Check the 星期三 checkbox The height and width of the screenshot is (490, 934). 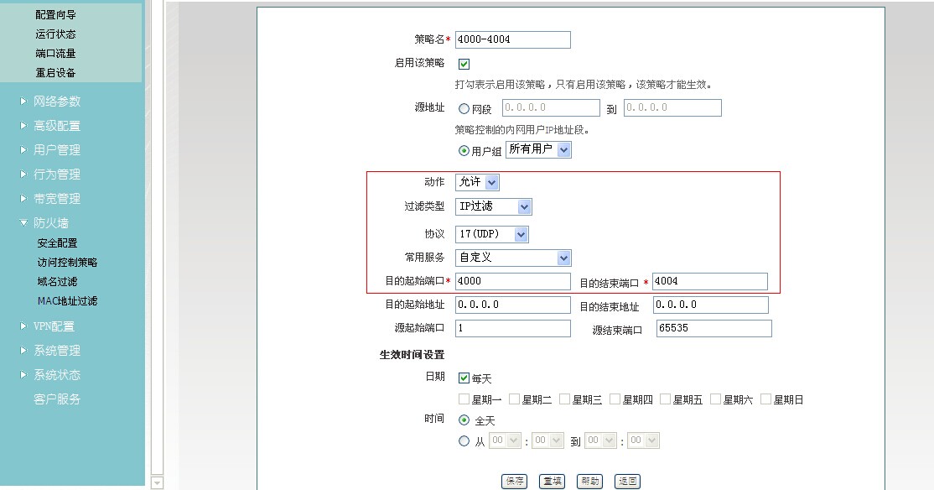point(565,399)
